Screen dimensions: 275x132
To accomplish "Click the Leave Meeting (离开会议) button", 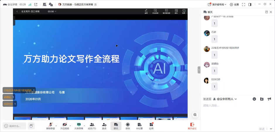I will [192, 126].
